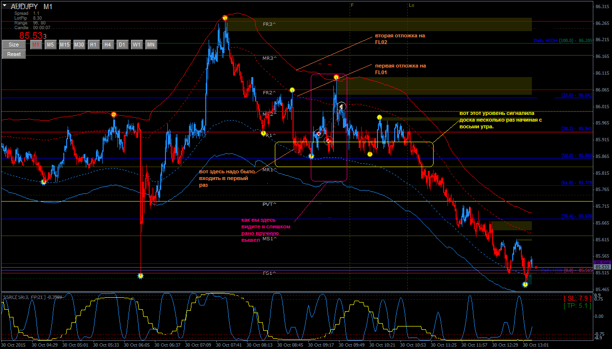Click the Reset button
The image size is (612, 349).
[x=14, y=54]
